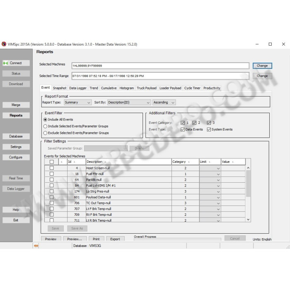
Task: Open the Report Type Summary dropdown
Action: [78, 102]
